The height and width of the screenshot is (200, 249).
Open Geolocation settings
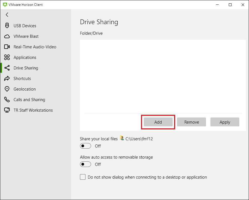(x=36, y=89)
